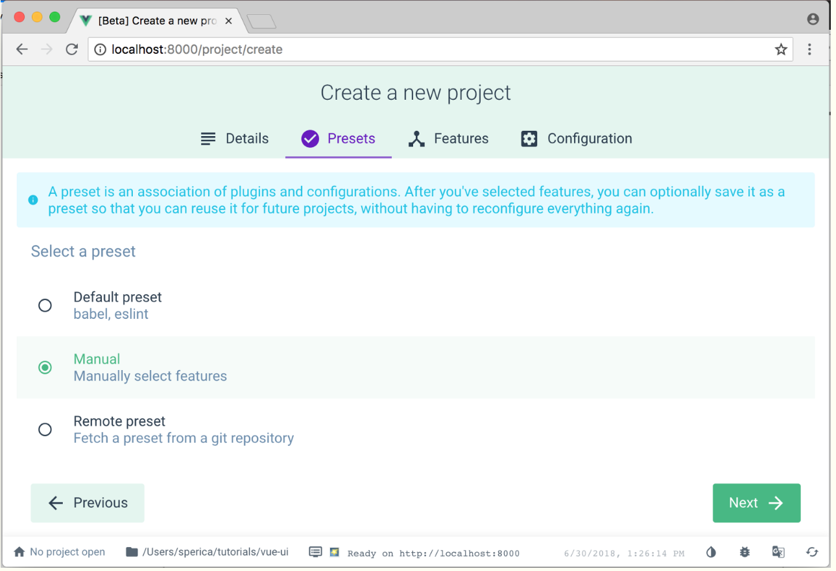Click the folder icon in status bar

132,552
